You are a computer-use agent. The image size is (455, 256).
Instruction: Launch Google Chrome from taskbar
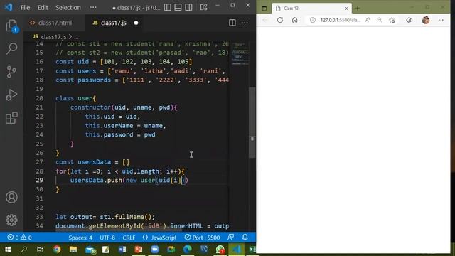57,249
